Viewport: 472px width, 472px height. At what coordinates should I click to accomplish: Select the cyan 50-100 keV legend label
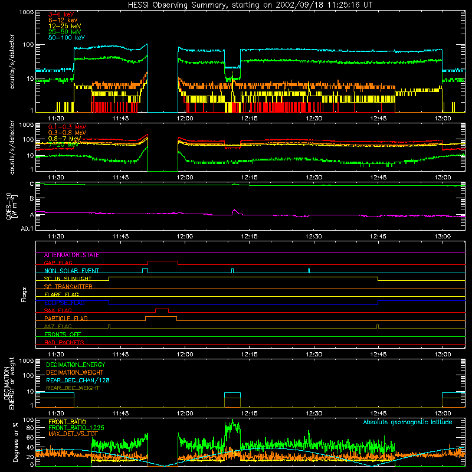click(67, 38)
